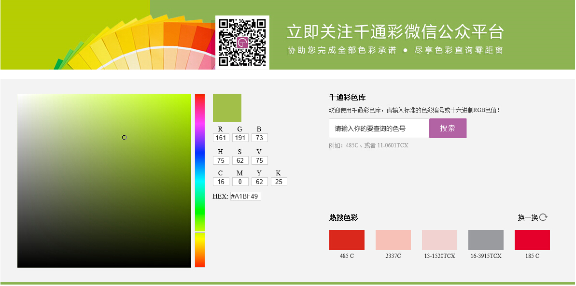Click the K black field showing 25
This screenshot has width=576, height=286.
[279, 182]
